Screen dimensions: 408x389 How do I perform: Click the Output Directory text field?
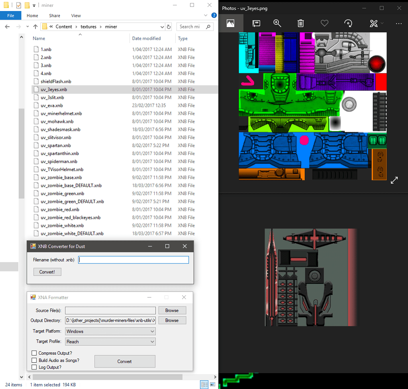pos(110,320)
